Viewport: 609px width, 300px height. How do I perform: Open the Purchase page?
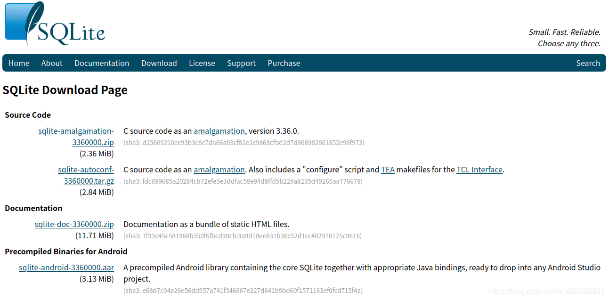point(284,63)
